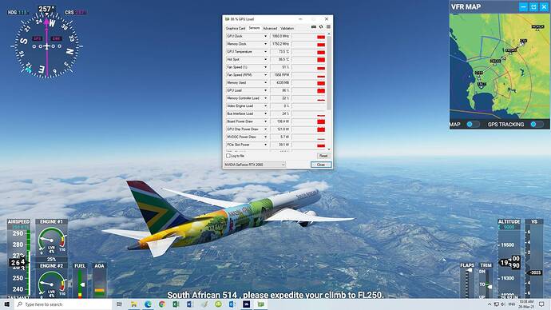Viewport: 551px width, 310px height.
Task: Pop out the VFR MAP window
Action: click(x=533, y=6)
